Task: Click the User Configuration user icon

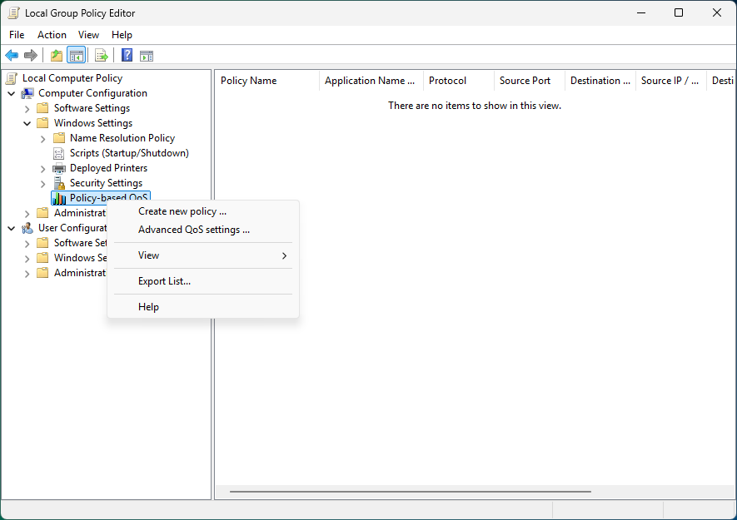Action: coord(27,228)
